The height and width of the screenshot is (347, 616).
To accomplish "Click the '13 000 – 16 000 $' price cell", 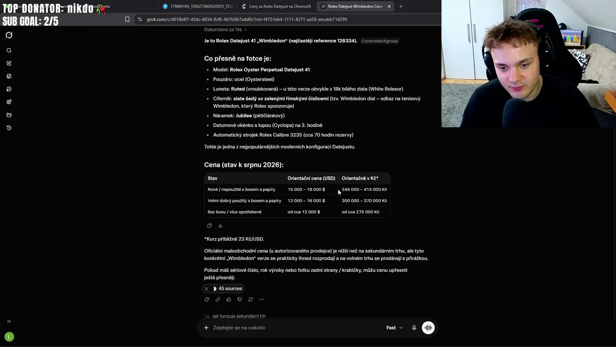I will (x=306, y=200).
